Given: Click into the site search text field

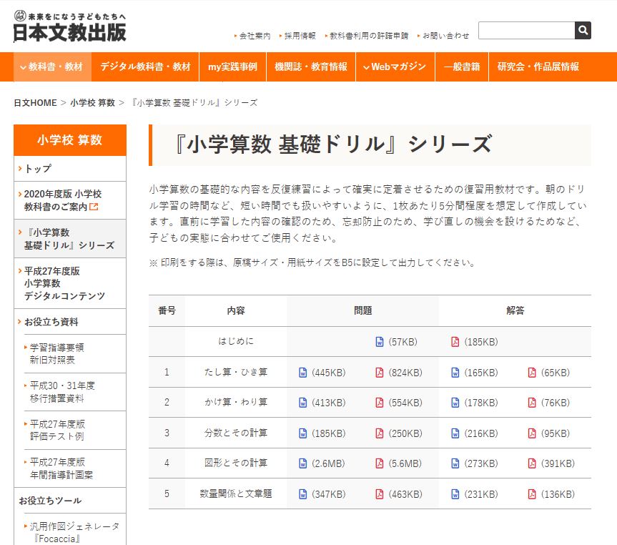Looking at the screenshot, I should coord(526,30).
